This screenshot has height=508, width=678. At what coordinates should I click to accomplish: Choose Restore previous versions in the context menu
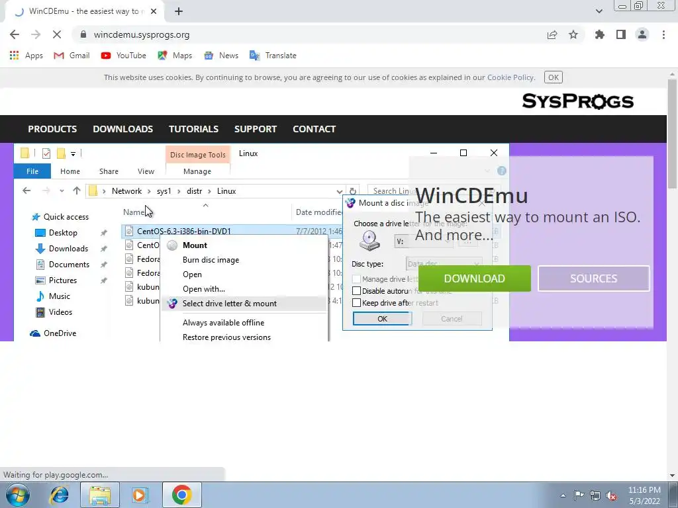(226, 337)
